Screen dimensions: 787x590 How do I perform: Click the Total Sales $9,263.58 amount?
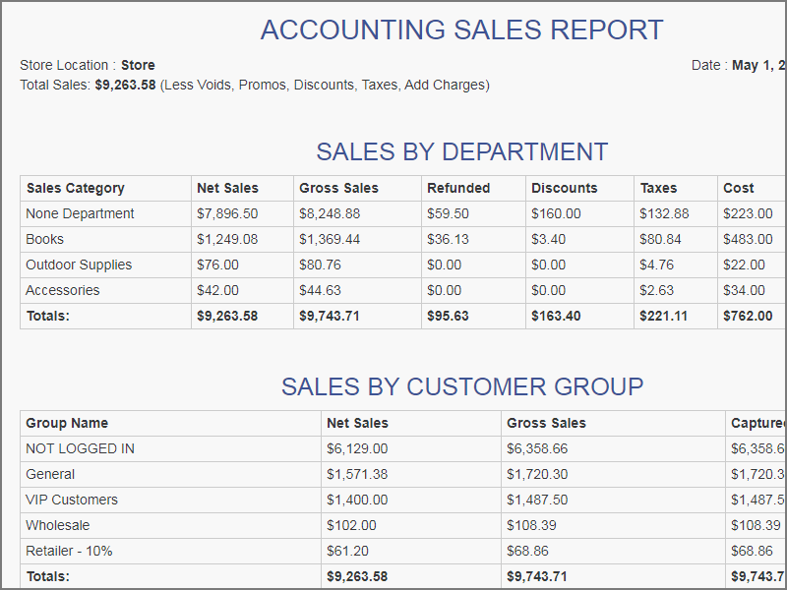click(x=125, y=85)
